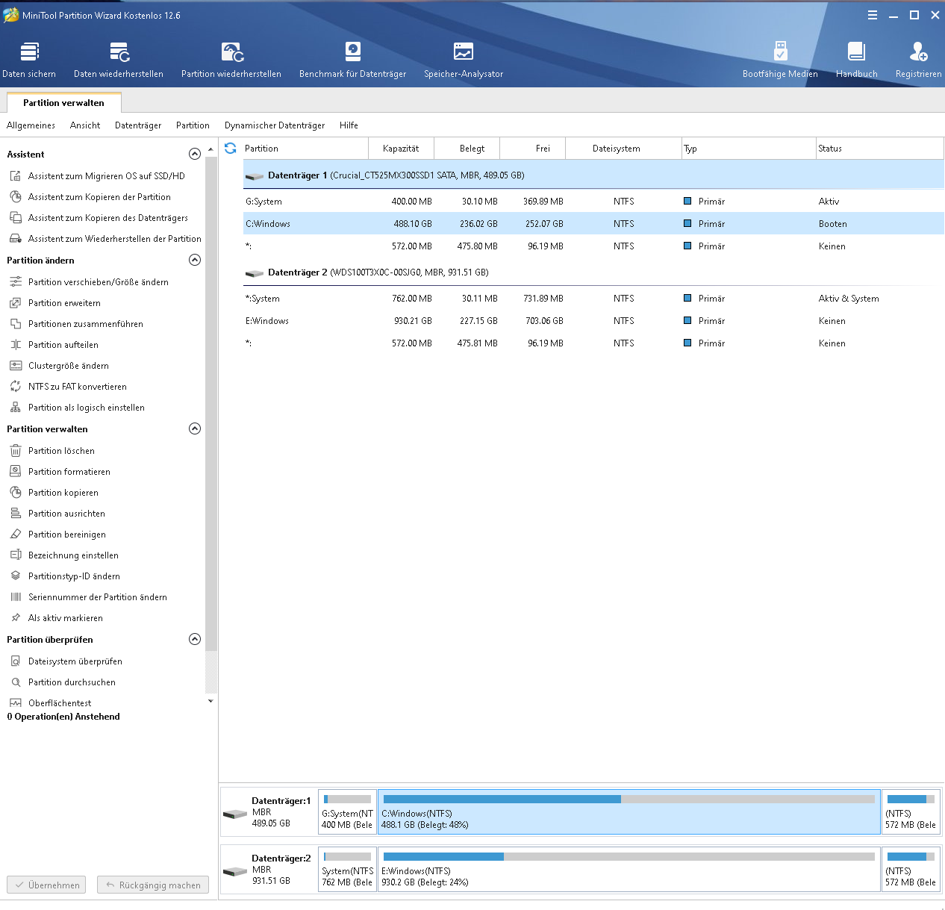Choose NTFS zu FAT konvertieren

[x=77, y=387]
